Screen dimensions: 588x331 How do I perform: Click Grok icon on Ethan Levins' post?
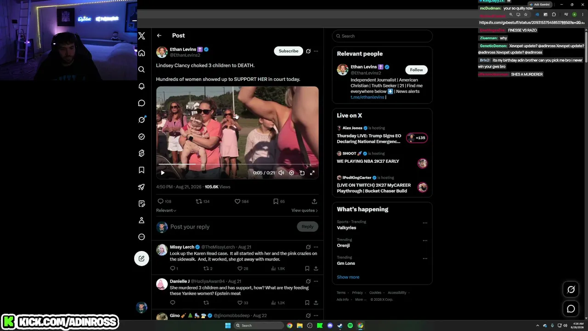[x=308, y=51]
